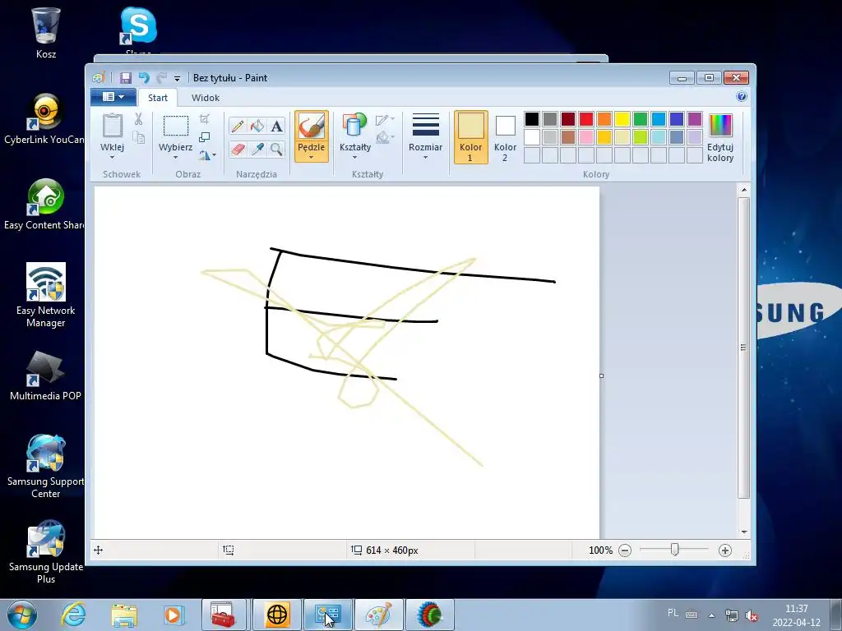The image size is (842, 631).
Task: Open CyberLink YouCam desktop shortcut
Action: tap(44, 118)
